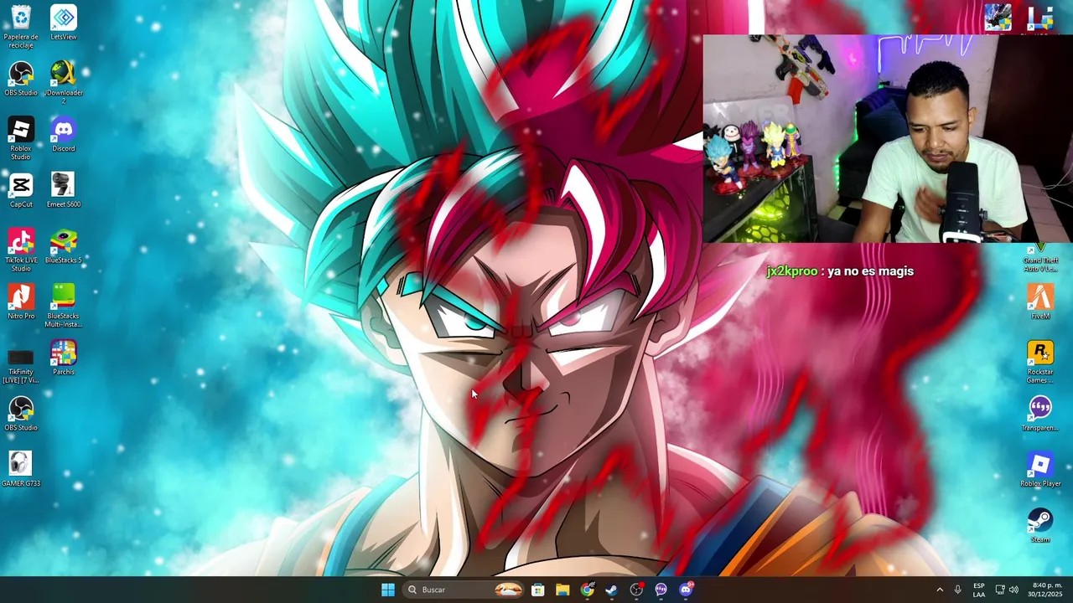Open the network status tray icon

tap(999, 590)
